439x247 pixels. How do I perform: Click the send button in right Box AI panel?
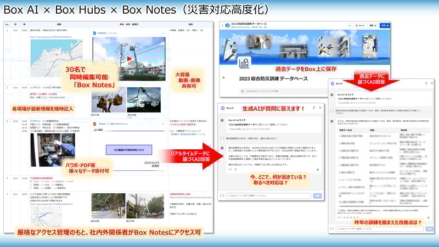(x=429, y=229)
